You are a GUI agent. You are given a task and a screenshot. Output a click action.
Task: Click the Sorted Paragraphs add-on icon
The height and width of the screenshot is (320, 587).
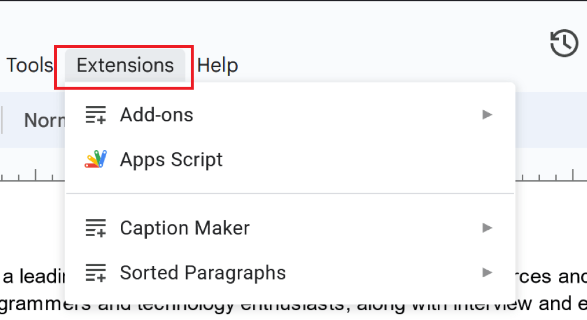click(95, 273)
